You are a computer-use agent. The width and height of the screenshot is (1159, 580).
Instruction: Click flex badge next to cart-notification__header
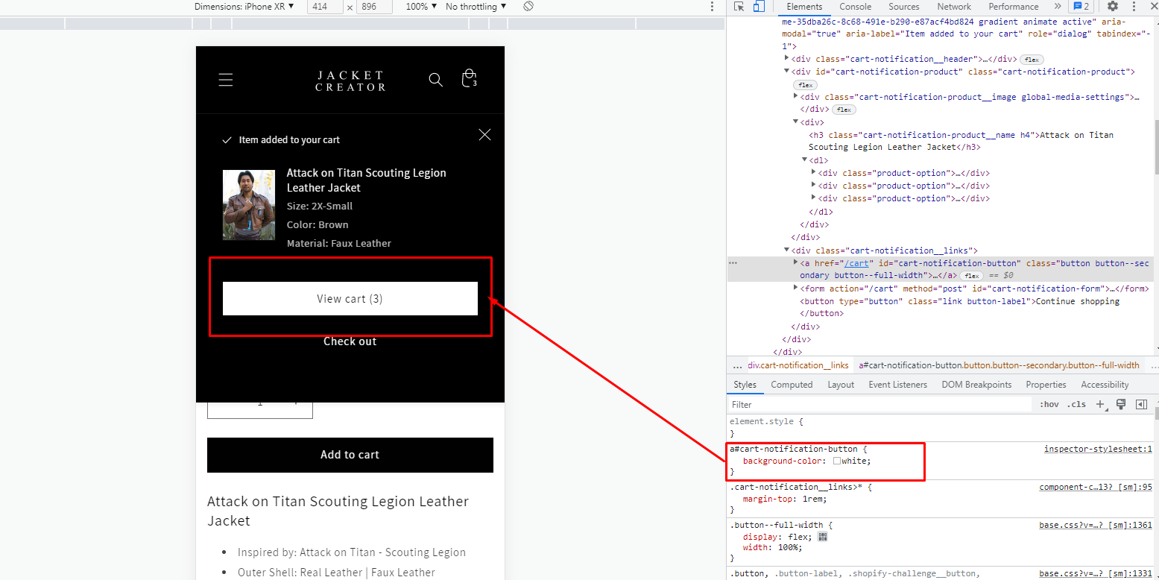pos(1030,60)
